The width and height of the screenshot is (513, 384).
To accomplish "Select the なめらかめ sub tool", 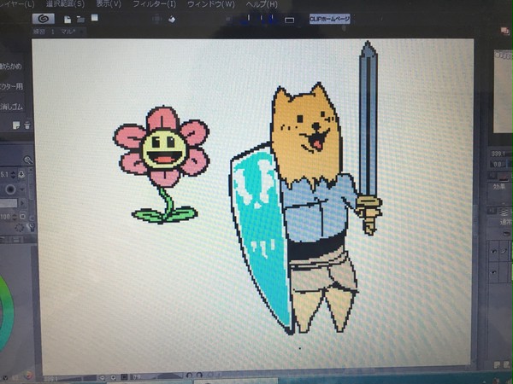I will click(11, 67).
